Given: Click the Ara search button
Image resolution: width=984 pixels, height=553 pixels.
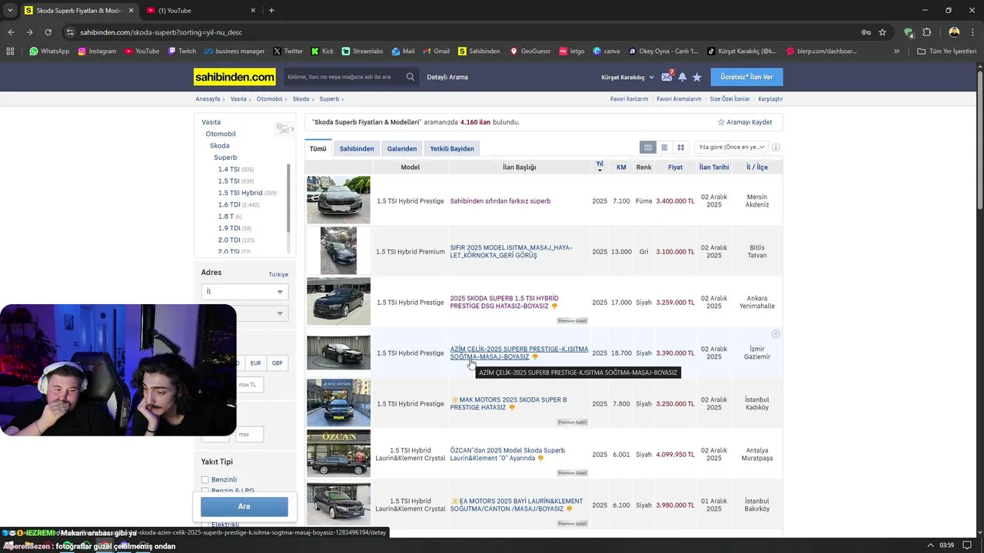Looking at the screenshot, I should point(244,506).
